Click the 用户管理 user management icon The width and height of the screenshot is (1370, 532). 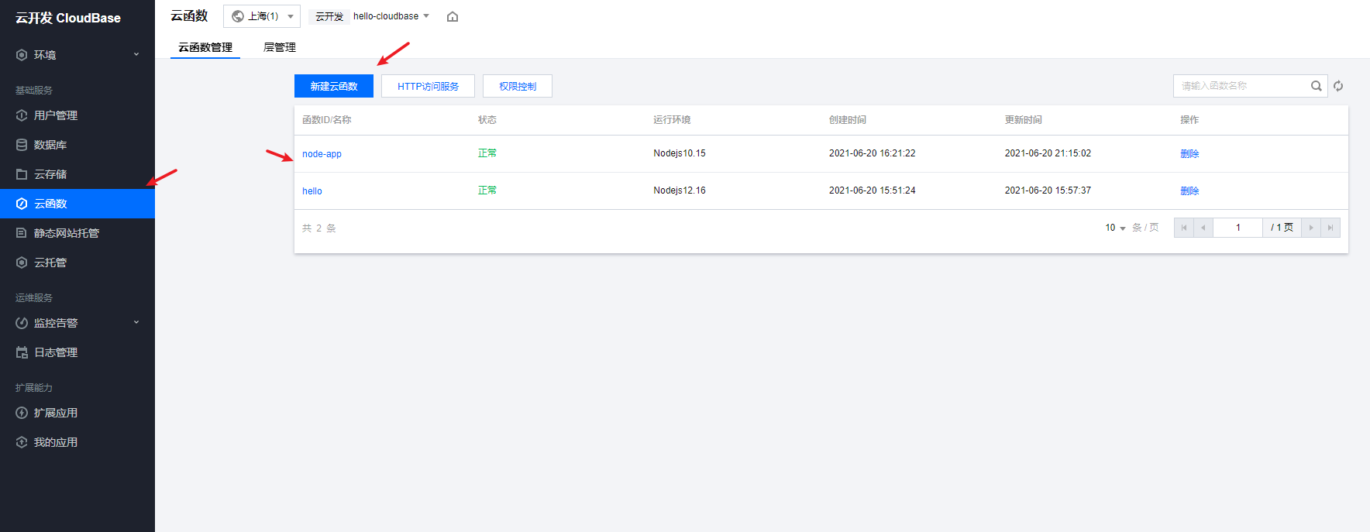pos(22,115)
